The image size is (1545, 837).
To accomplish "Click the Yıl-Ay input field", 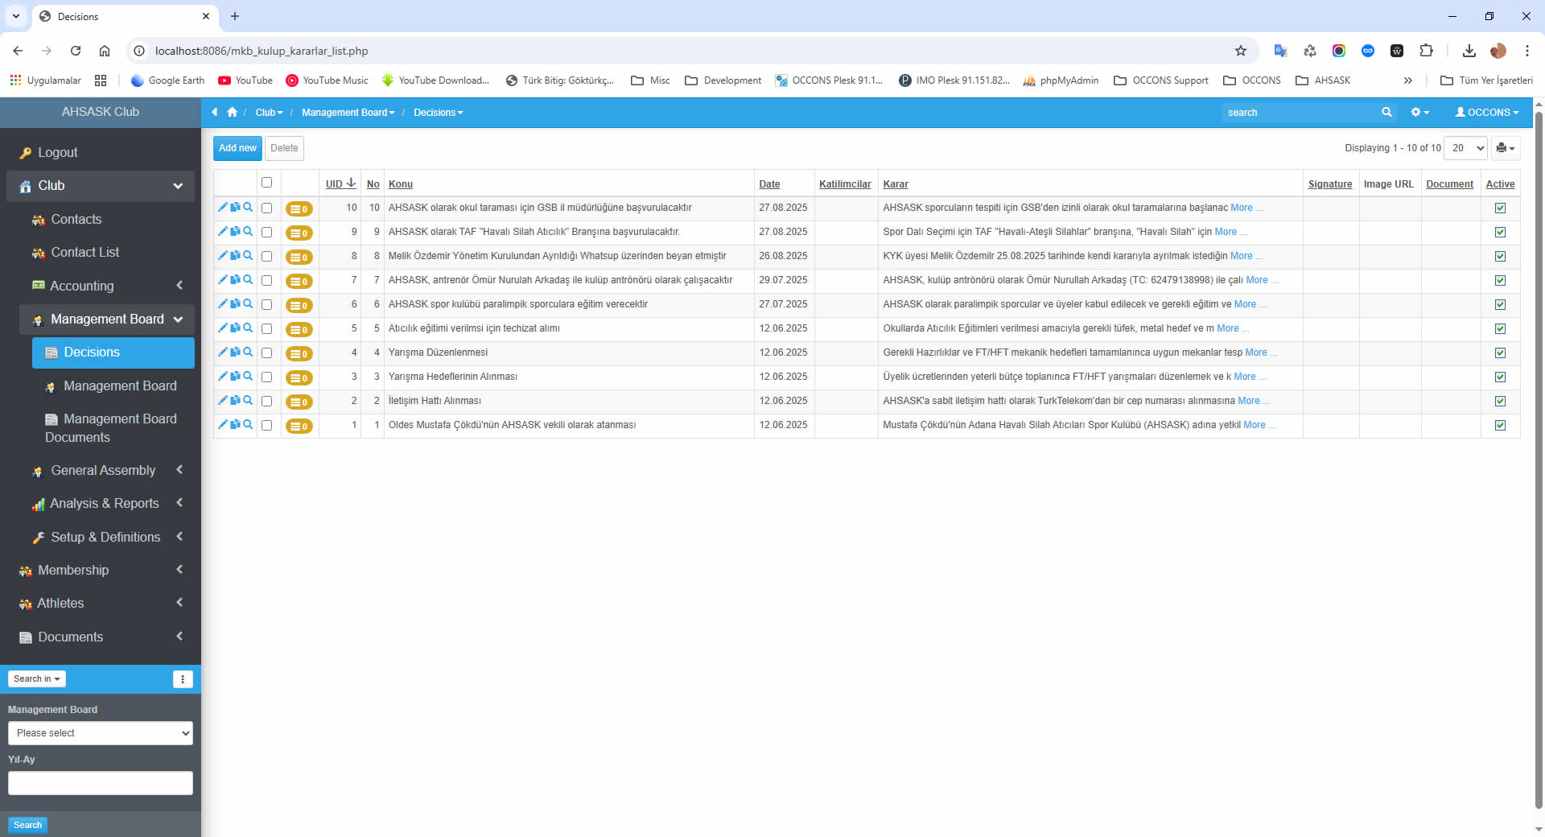I will pyautogui.click(x=101, y=783).
